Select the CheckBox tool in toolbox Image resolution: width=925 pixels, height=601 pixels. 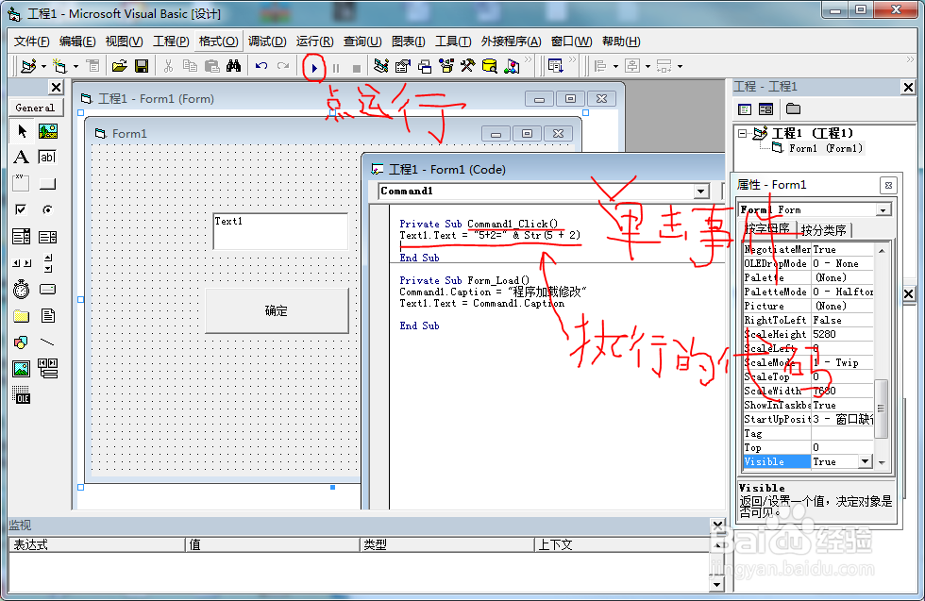22,210
